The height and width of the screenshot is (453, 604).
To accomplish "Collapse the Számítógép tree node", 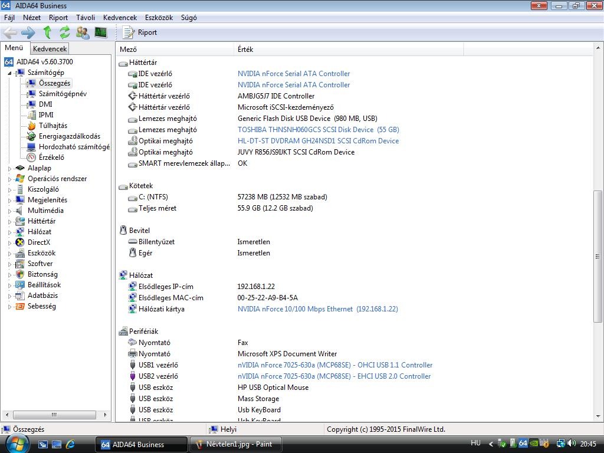I will pos(9,73).
